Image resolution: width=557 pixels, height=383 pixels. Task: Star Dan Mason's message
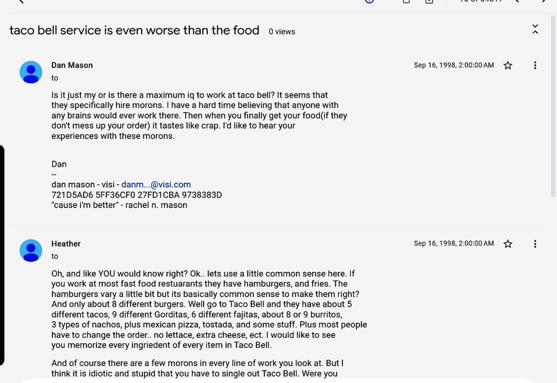click(x=508, y=65)
